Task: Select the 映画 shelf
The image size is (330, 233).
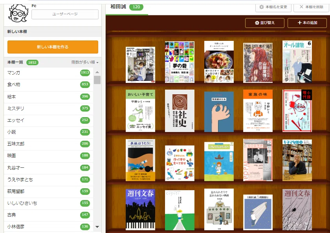Action: (x=48, y=156)
